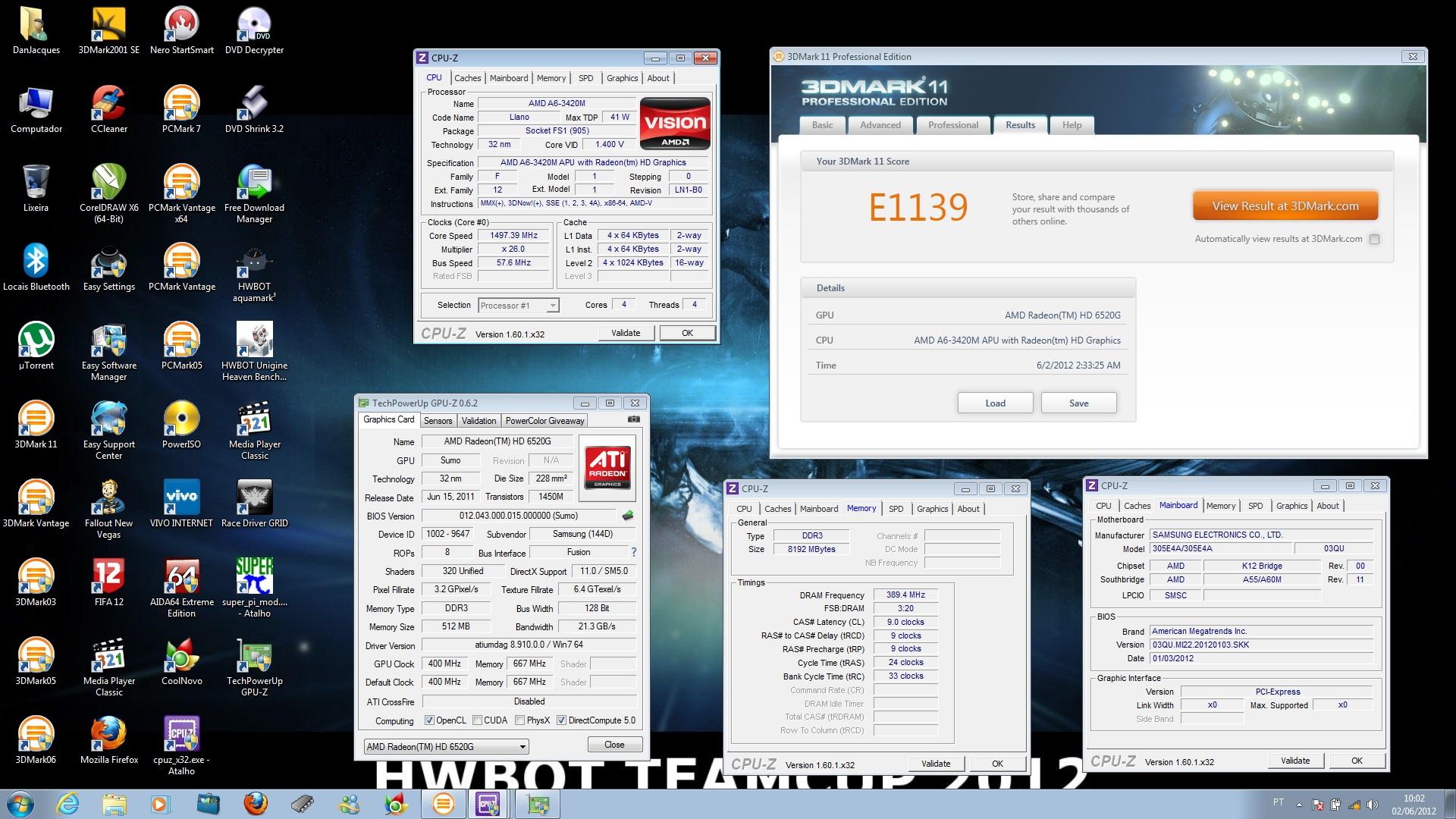This screenshot has height=819, width=1456.
Task: Click OK in Memory CPU-Z window
Action: pyautogui.click(x=997, y=764)
